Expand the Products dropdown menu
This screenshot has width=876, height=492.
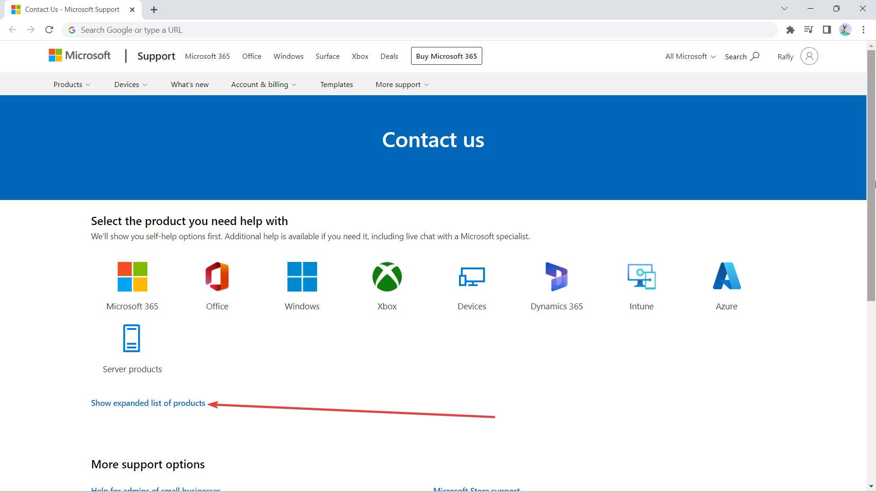(72, 85)
